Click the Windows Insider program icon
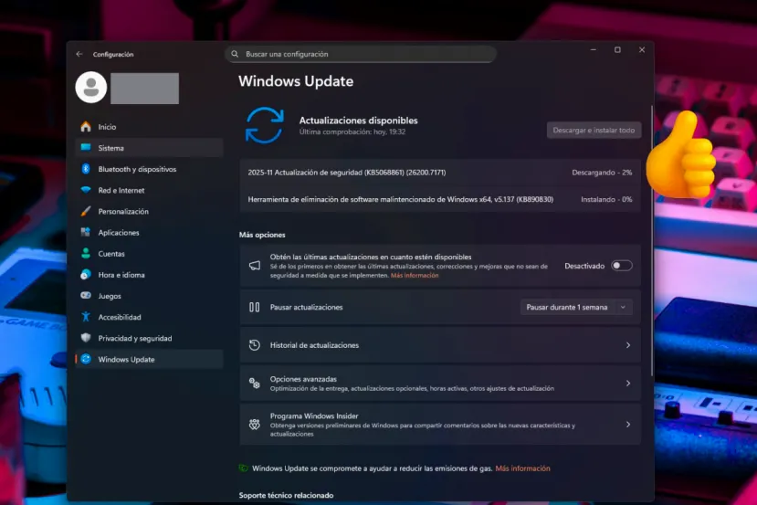This screenshot has height=505, width=757. click(255, 425)
